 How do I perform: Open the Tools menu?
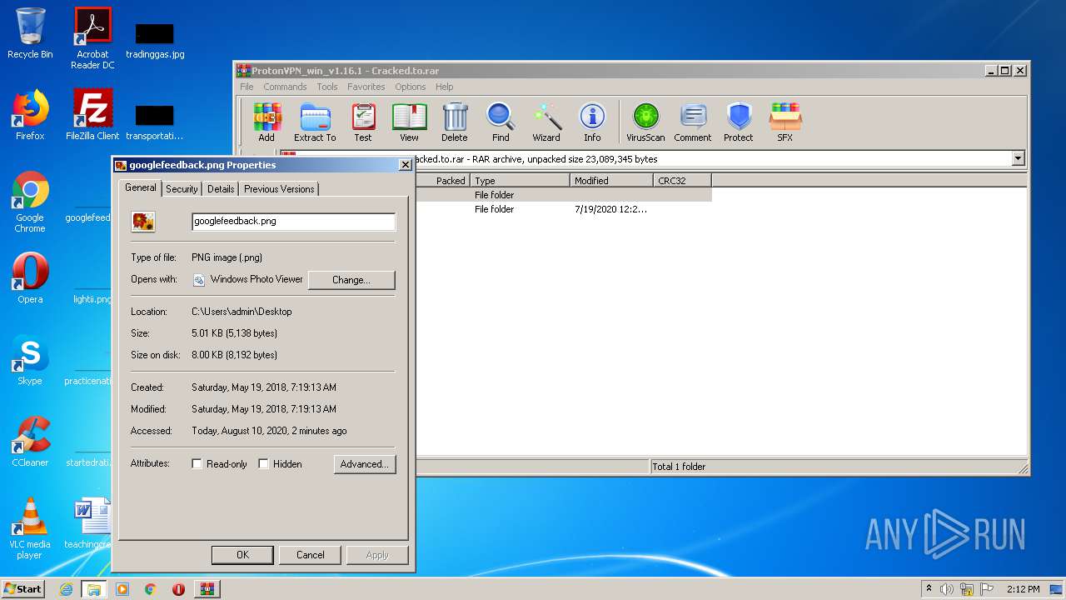pos(327,87)
